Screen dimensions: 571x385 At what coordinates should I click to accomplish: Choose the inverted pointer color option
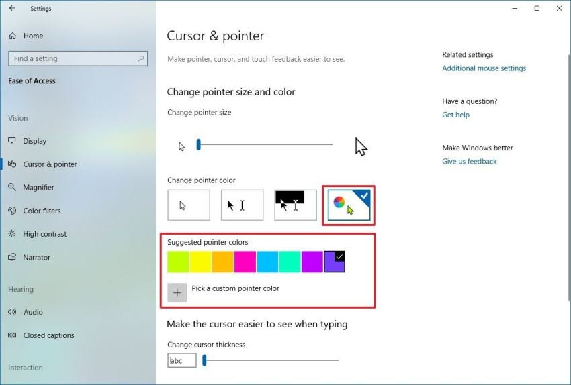(296, 205)
